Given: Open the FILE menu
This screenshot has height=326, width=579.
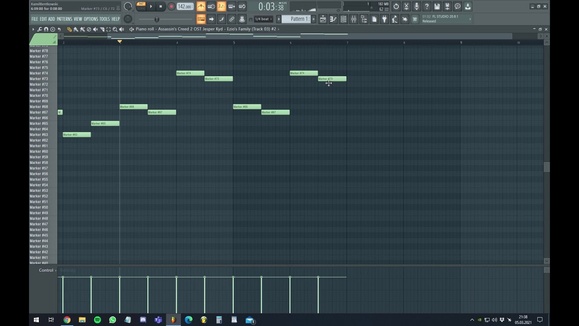Looking at the screenshot, I should pos(34,19).
